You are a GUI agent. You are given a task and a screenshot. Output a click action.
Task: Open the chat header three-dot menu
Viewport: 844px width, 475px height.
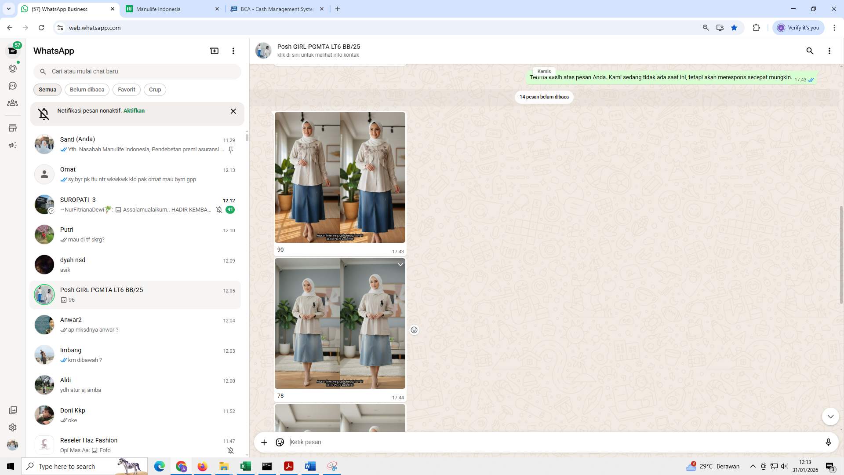pos(829,51)
